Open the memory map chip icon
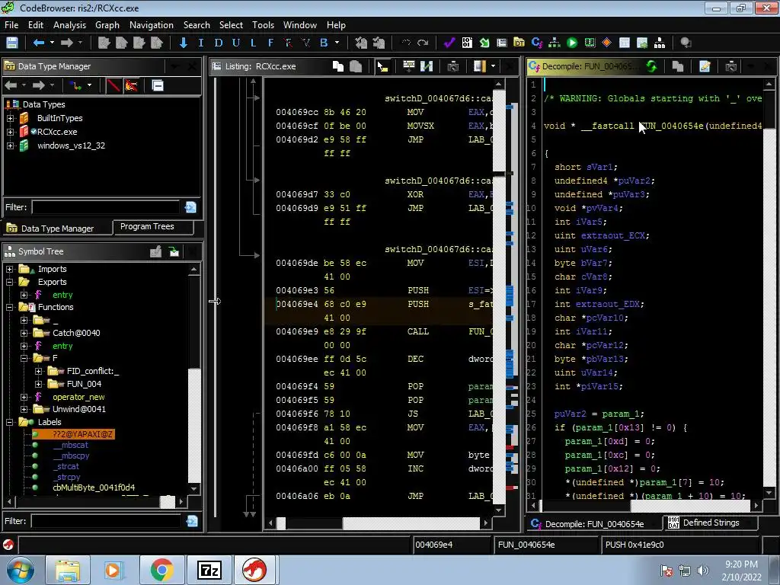 pyautogui.click(x=590, y=43)
